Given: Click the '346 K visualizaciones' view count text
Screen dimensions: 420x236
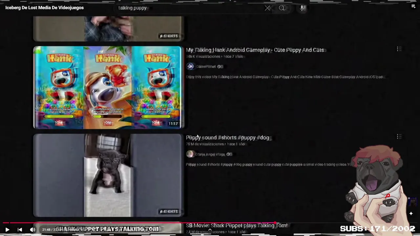Looking at the screenshot, I should tap(203, 56).
